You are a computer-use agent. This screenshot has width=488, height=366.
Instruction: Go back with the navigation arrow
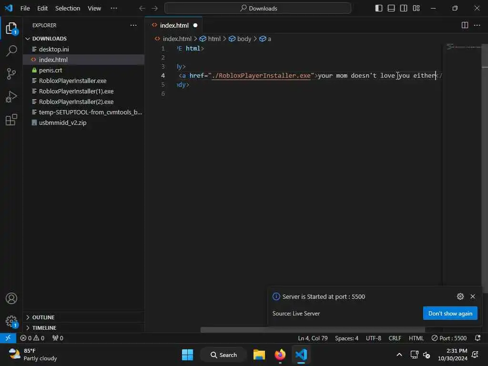pyautogui.click(x=142, y=9)
